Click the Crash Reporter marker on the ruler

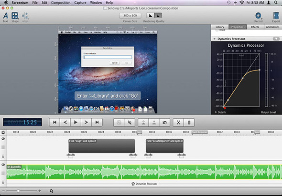pos(199,132)
